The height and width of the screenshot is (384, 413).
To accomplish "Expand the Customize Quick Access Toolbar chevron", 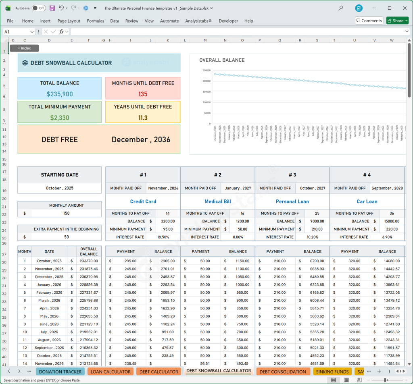I will click(95, 8).
